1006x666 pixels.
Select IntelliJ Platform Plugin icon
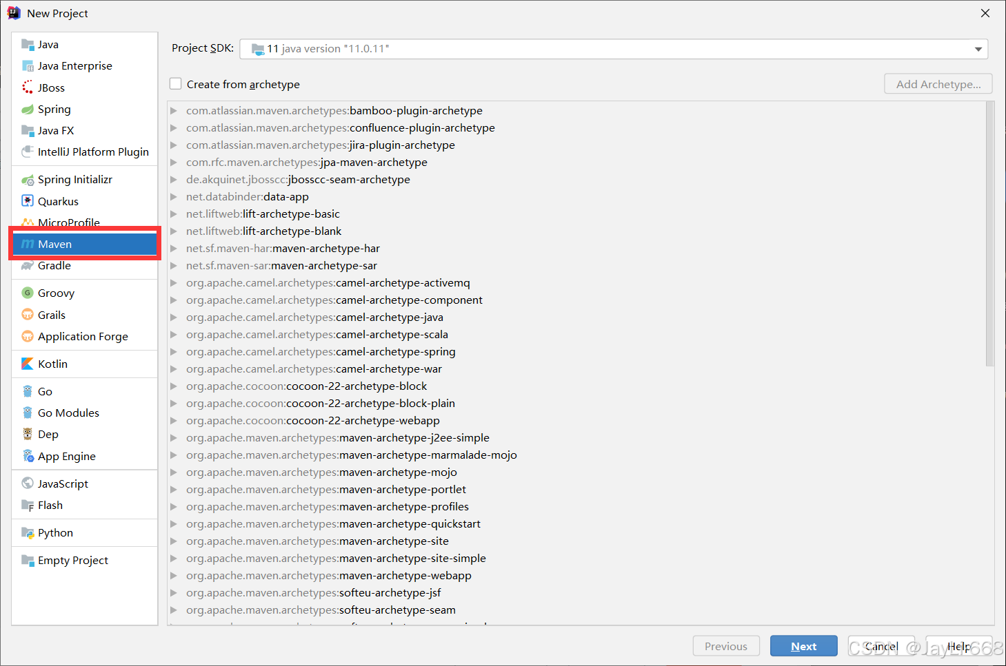[x=28, y=152]
